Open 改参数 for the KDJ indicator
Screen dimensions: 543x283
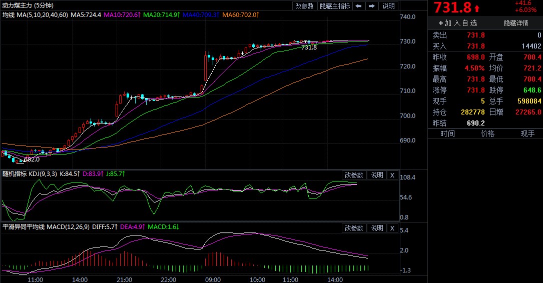tap(354, 175)
